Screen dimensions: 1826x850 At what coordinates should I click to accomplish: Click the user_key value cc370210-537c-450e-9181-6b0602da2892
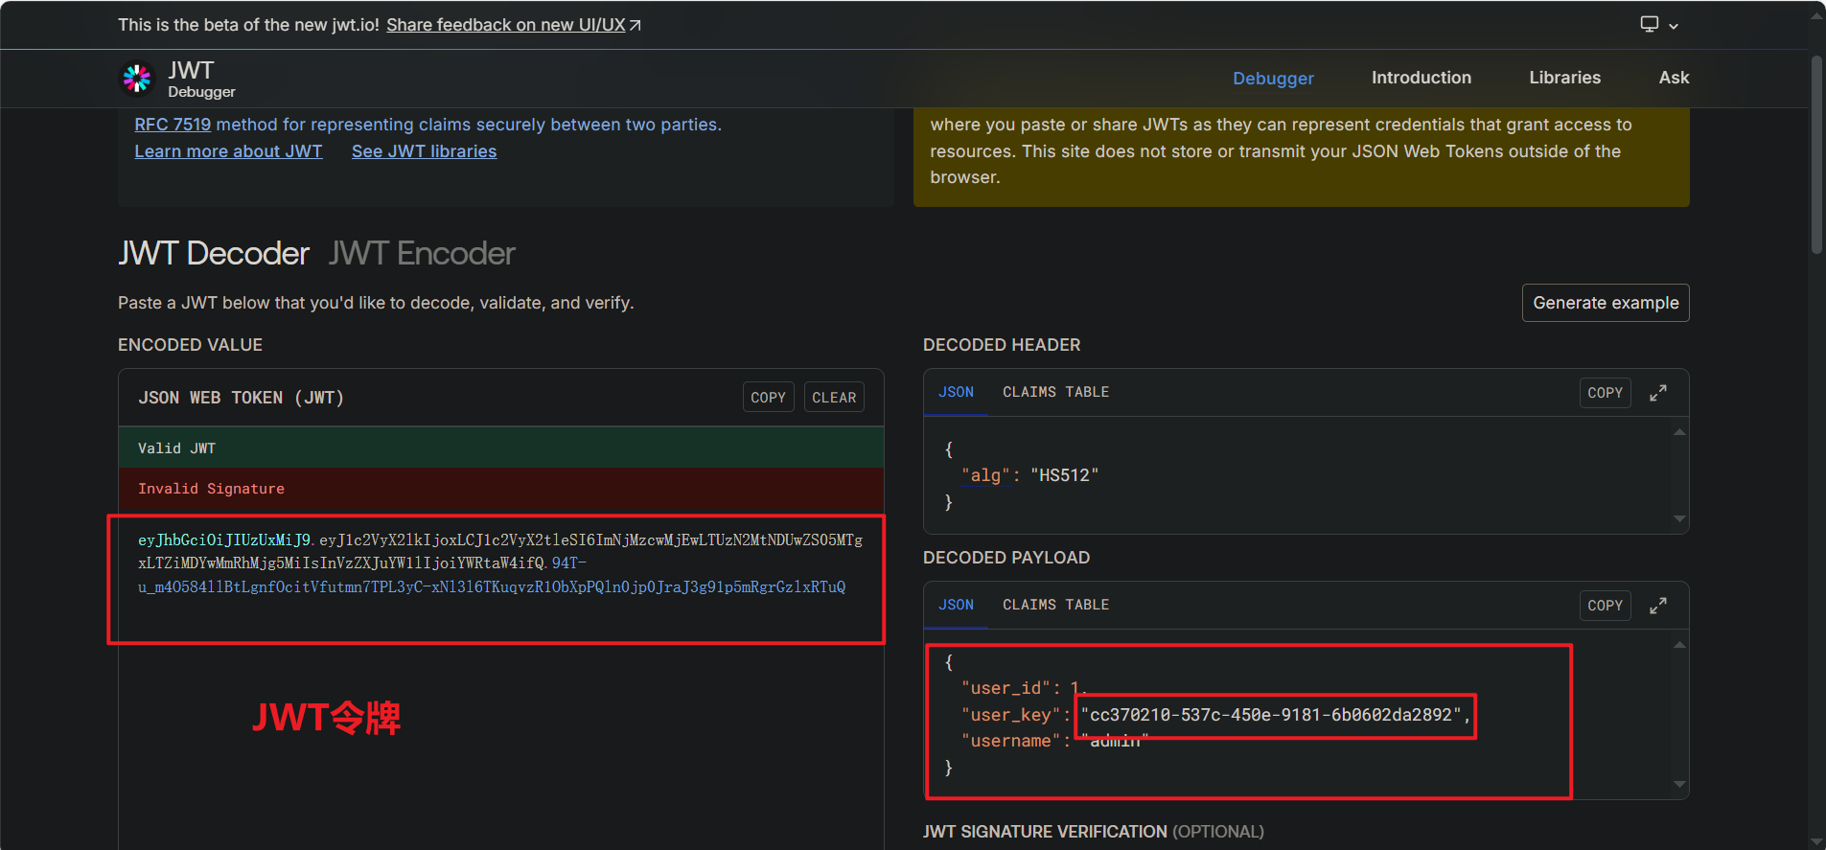coord(1271,715)
